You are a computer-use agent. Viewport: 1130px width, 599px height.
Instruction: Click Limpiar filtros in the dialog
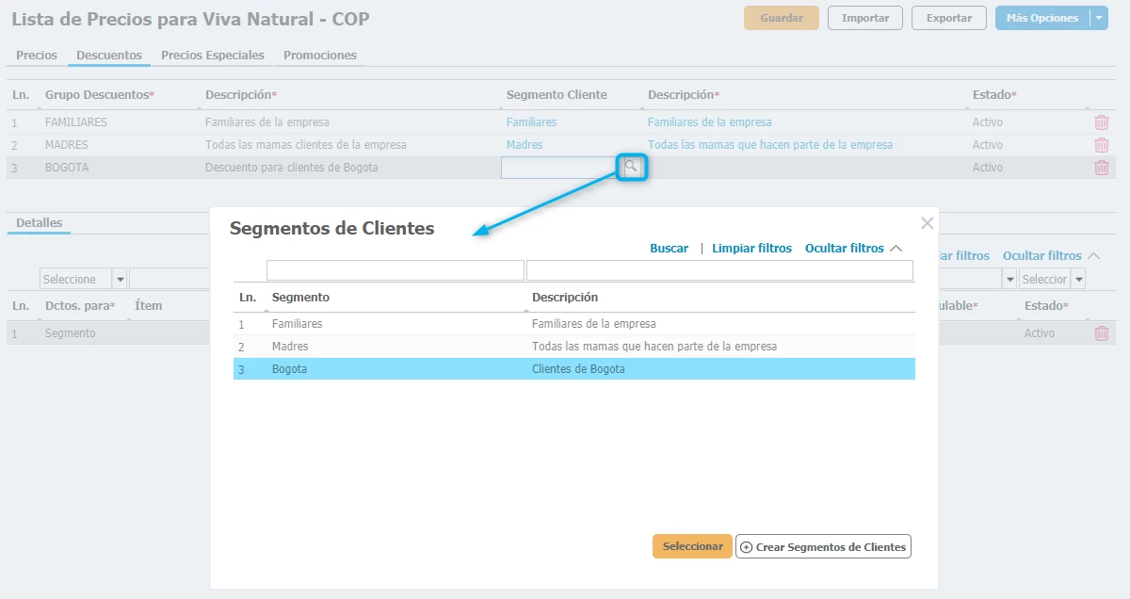pyautogui.click(x=751, y=249)
